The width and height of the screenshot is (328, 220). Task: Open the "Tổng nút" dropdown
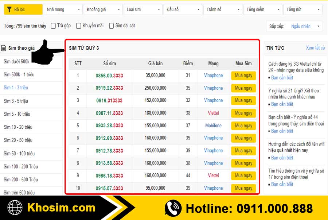302,9
